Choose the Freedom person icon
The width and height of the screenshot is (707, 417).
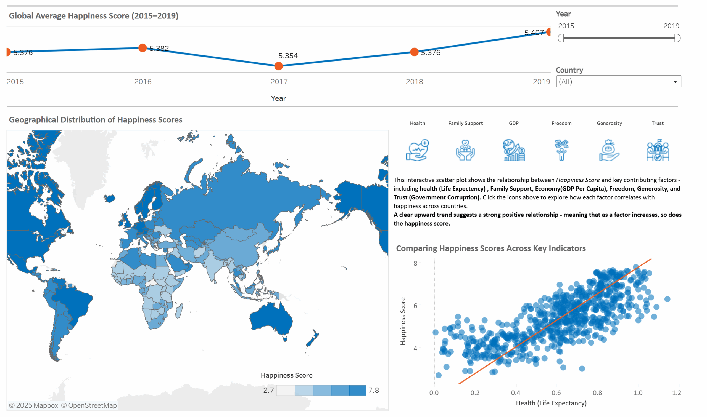561,150
